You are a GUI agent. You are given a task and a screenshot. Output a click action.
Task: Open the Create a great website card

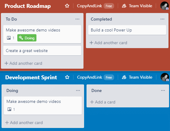[42, 51]
